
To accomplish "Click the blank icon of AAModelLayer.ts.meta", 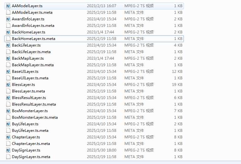I will [x=8, y=12].
